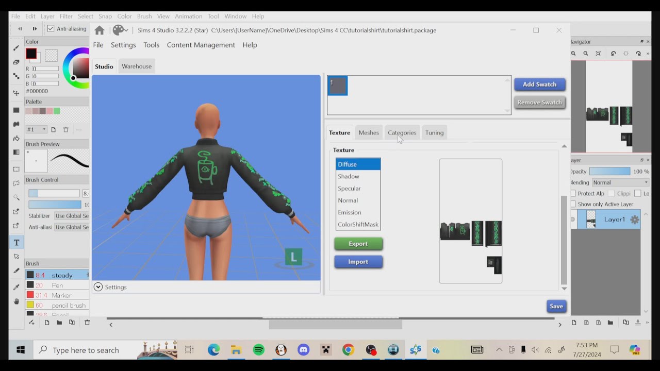The image size is (660, 371).
Task: Open the Tuning tab
Action: click(434, 133)
